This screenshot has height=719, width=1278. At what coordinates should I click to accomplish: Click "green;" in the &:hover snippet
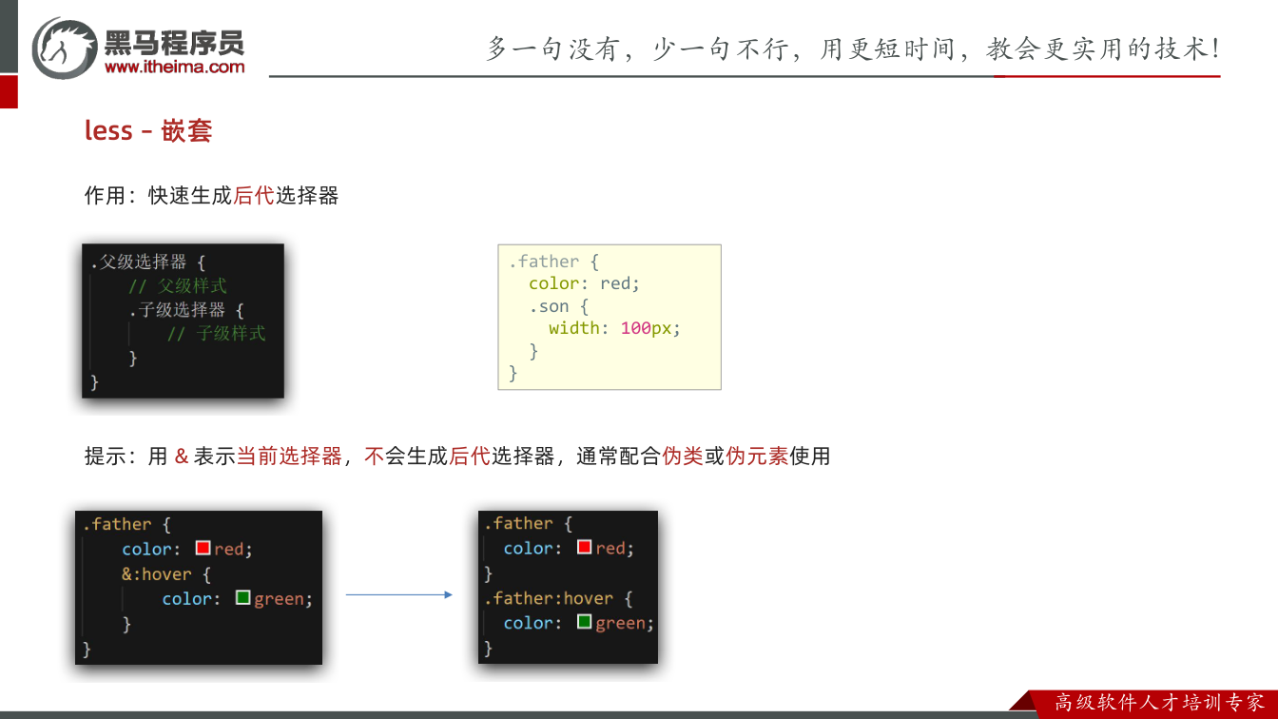[x=283, y=599]
